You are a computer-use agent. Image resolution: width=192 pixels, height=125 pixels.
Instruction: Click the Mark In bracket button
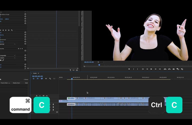click(x=134, y=69)
